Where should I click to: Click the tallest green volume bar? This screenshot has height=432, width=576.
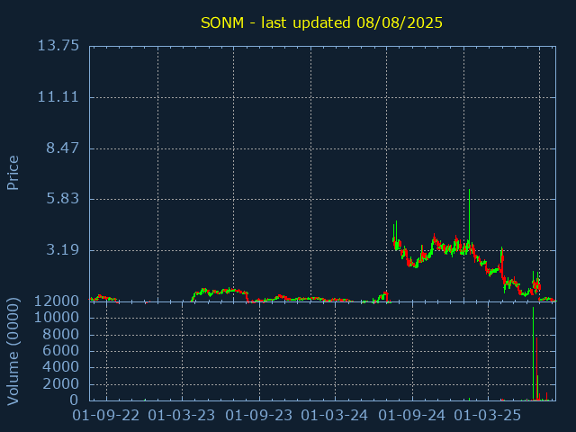533,354
